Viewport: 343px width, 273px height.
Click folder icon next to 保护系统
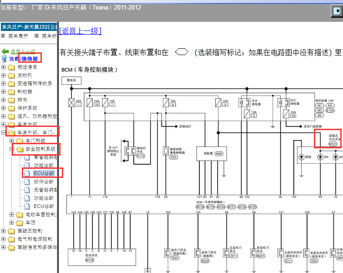11,108
